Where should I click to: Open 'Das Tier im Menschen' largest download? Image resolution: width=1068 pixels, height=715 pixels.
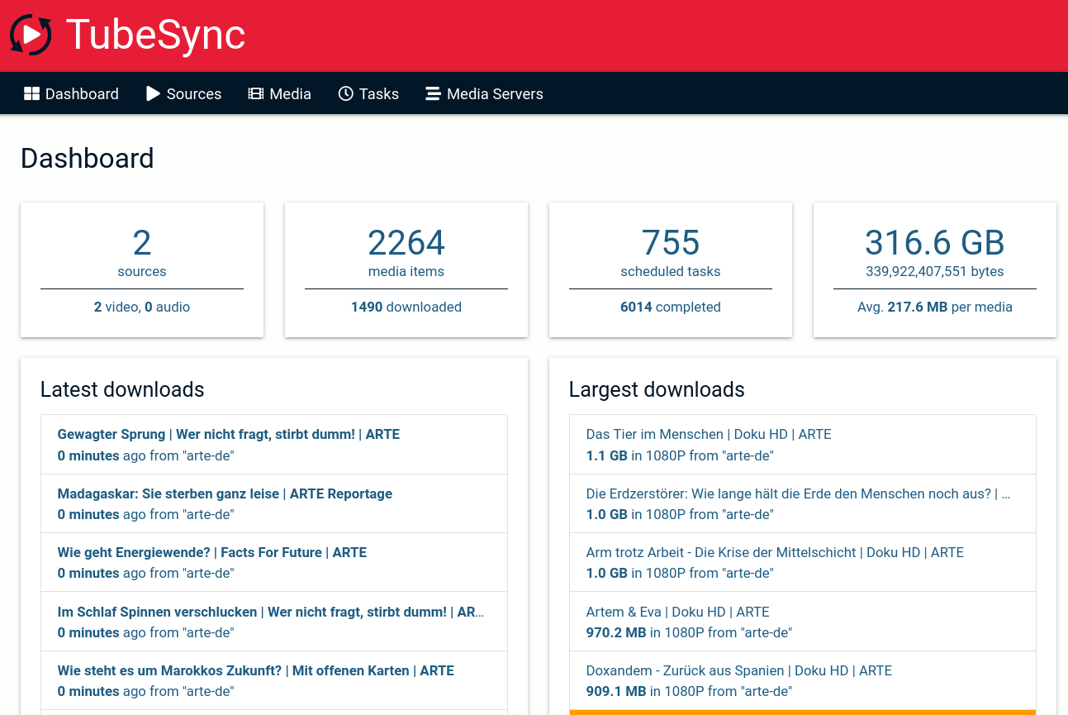(803, 445)
